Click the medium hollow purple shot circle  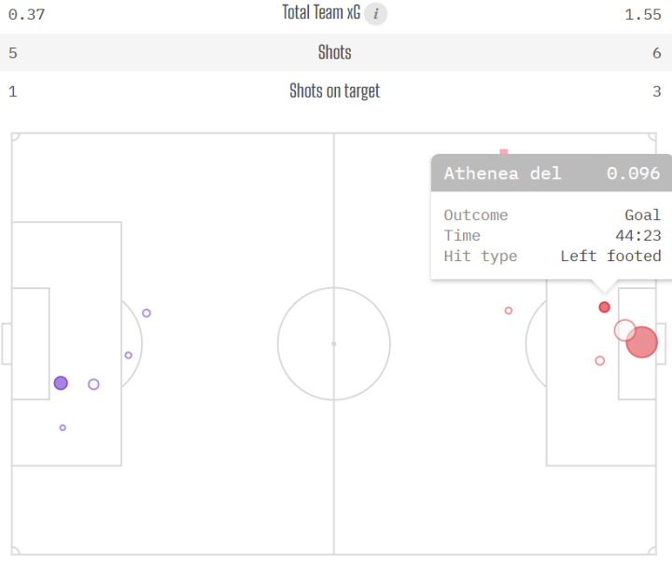coord(93,384)
